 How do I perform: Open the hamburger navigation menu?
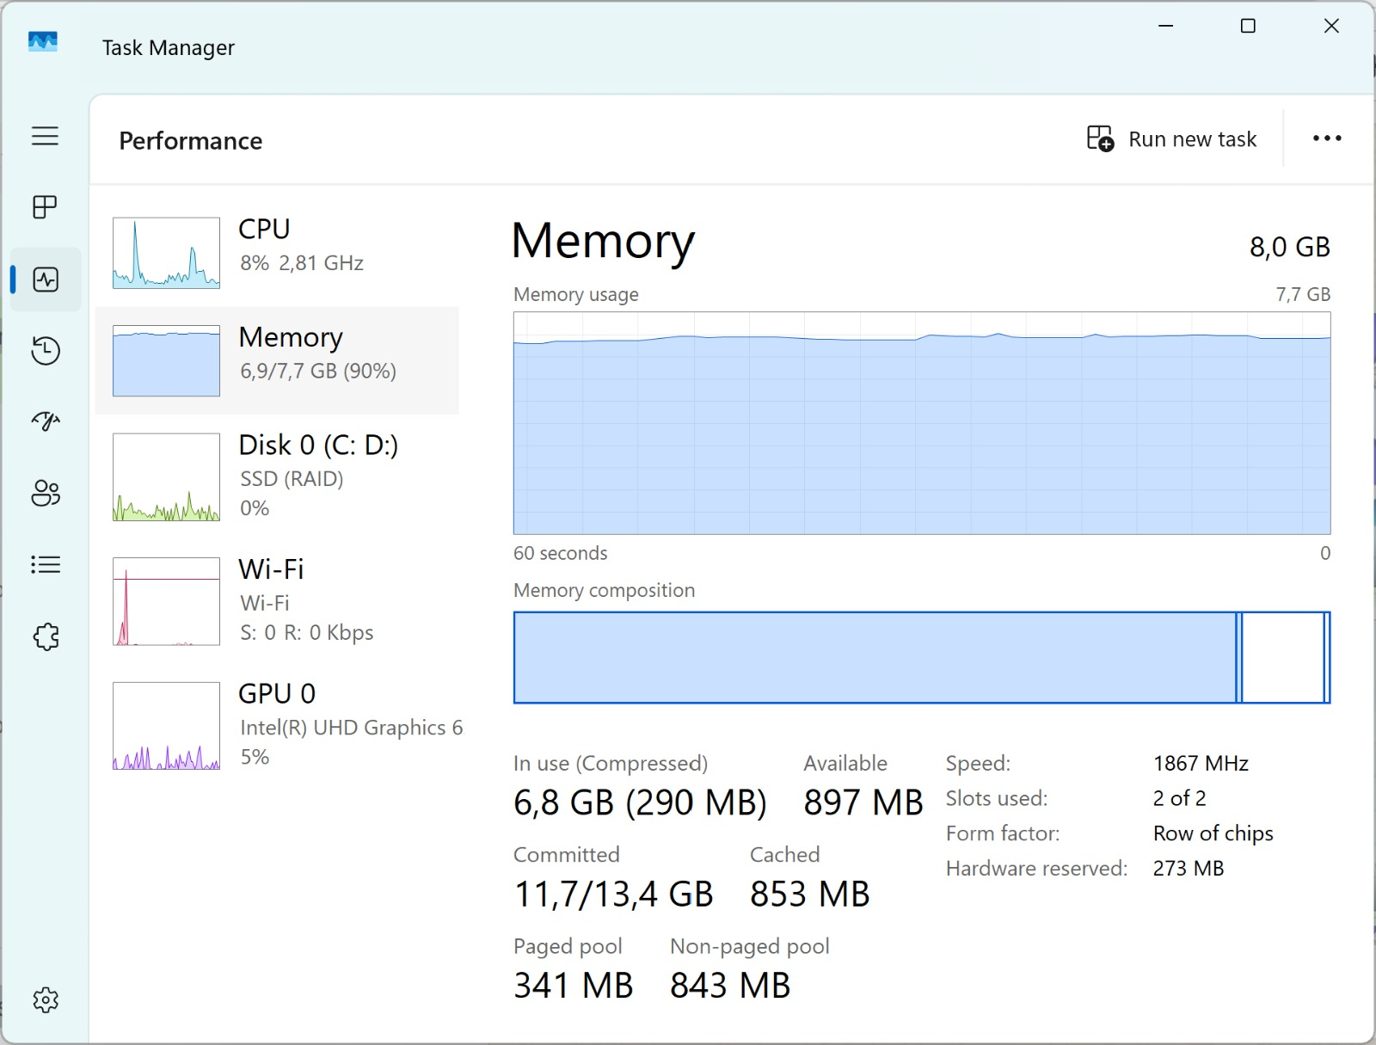tap(45, 136)
